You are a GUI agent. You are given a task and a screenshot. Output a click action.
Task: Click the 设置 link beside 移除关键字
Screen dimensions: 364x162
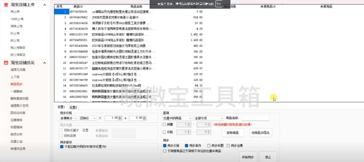[86, 130]
